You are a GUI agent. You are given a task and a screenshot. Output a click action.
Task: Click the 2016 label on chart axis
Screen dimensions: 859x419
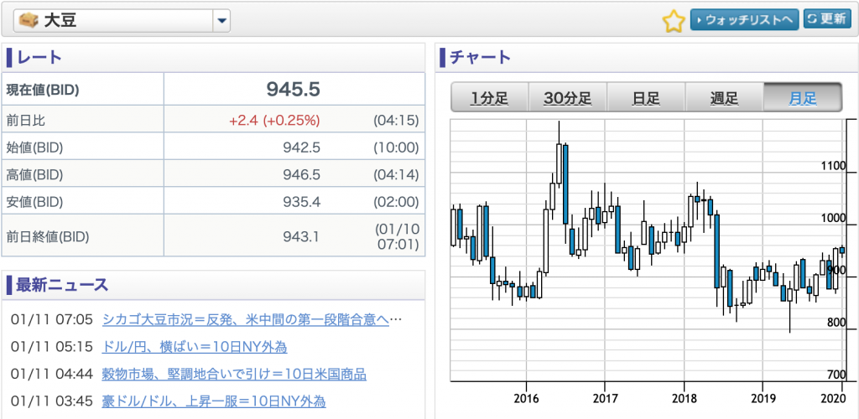(x=527, y=398)
